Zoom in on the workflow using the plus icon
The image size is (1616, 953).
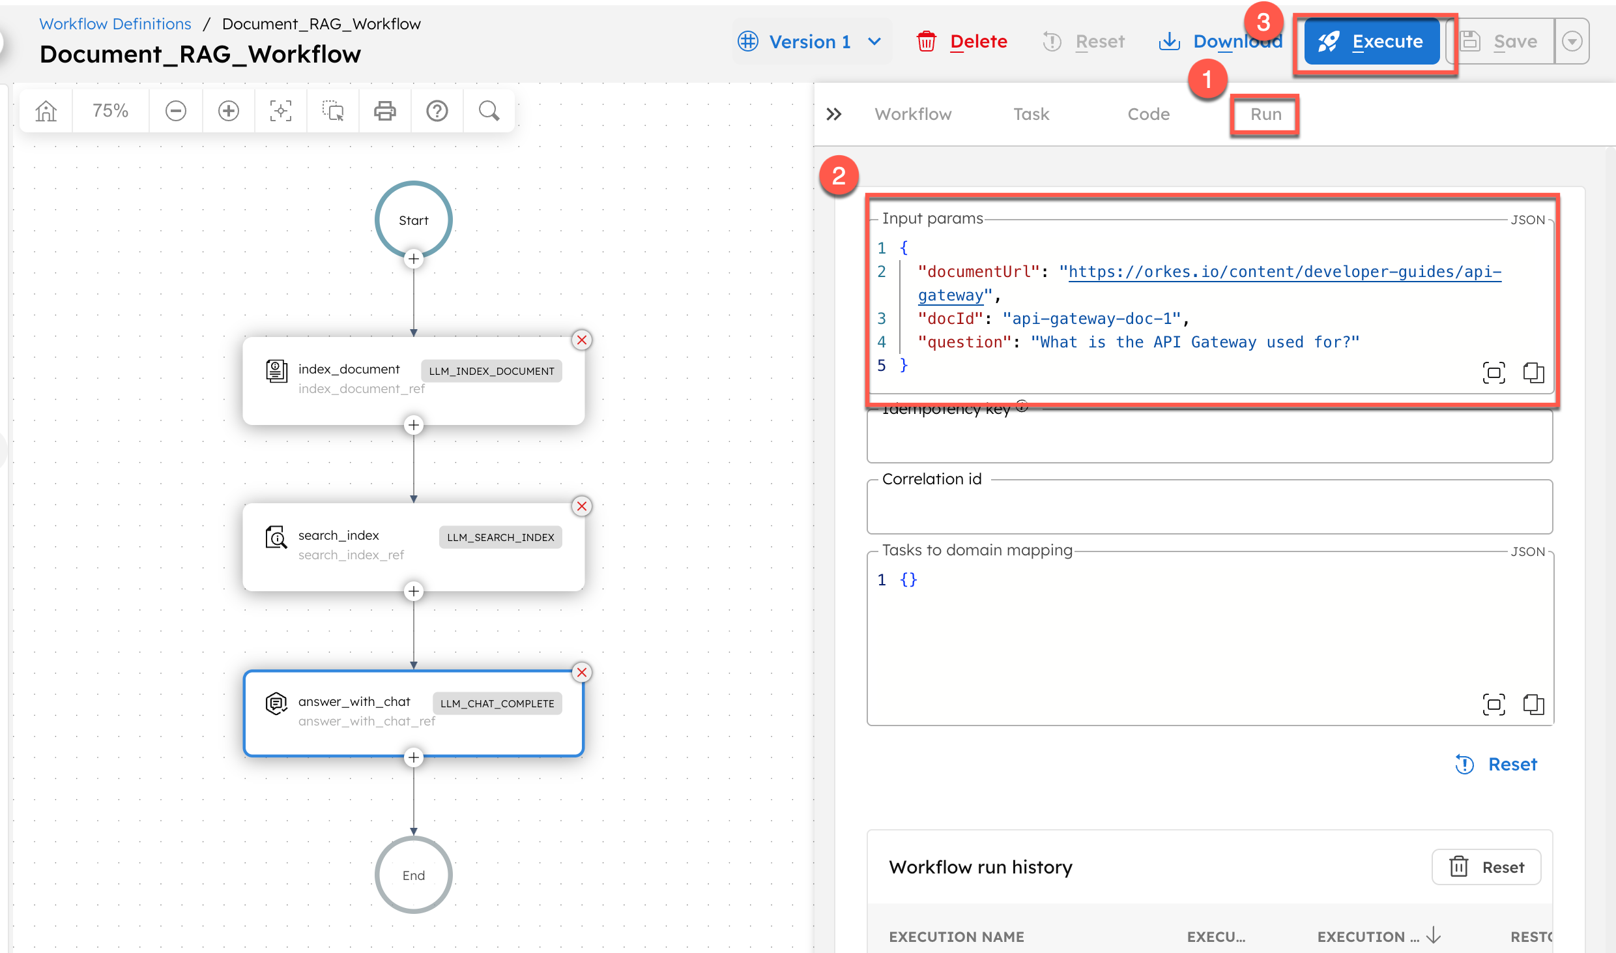[x=228, y=110]
